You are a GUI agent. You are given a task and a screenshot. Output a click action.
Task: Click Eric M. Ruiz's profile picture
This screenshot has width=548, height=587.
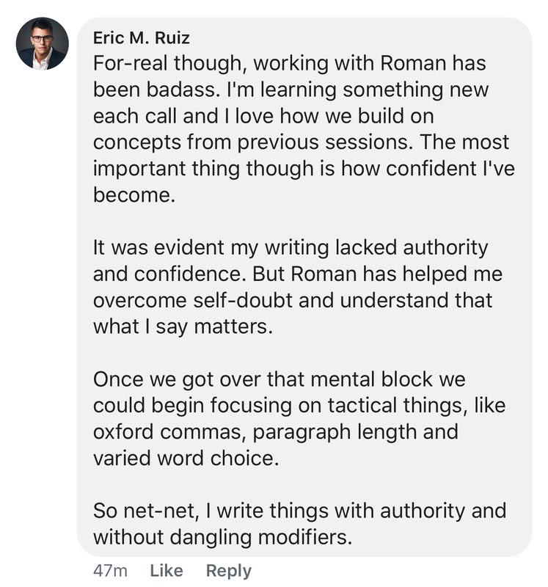point(43,44)
